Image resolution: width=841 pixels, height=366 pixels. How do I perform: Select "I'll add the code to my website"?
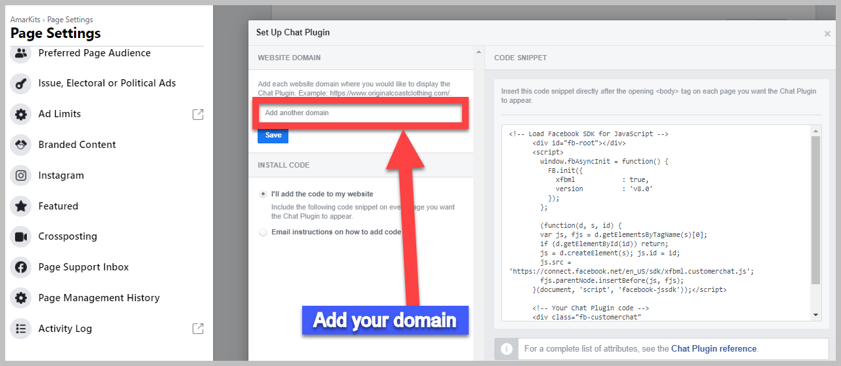click(x=264, y=194)
